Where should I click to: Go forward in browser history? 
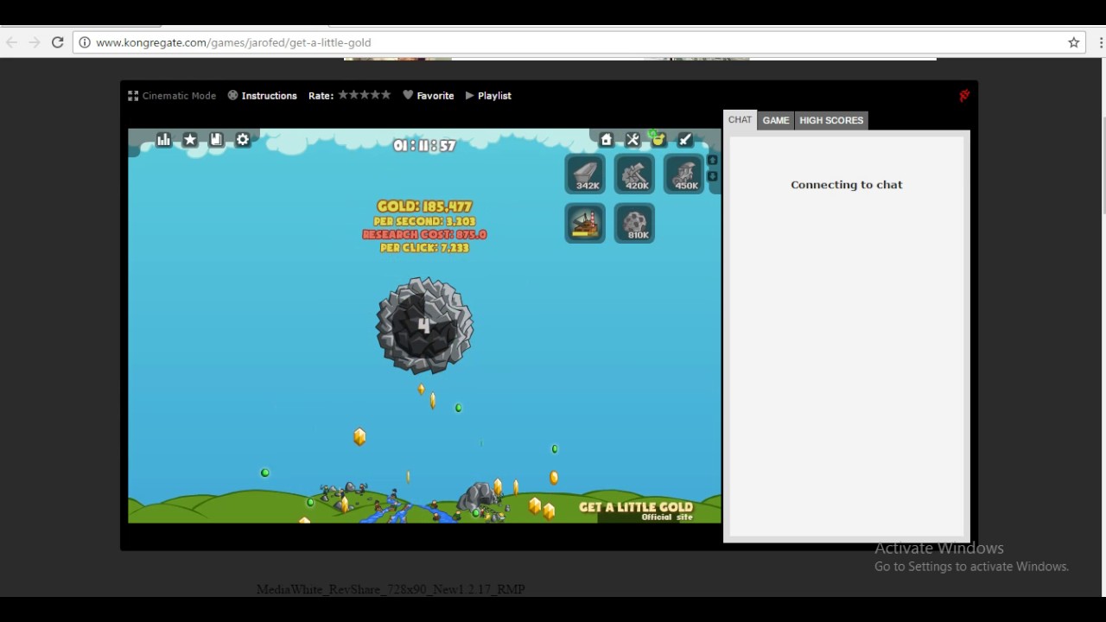tap(35, 42)
